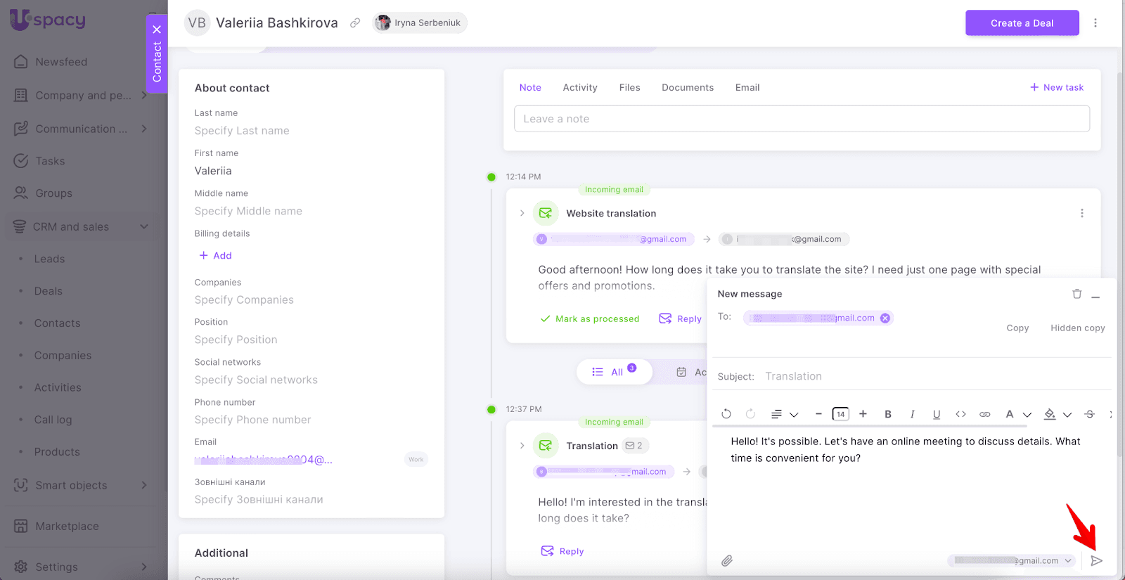Expand the Website translation email entry

tap(522, 213)
